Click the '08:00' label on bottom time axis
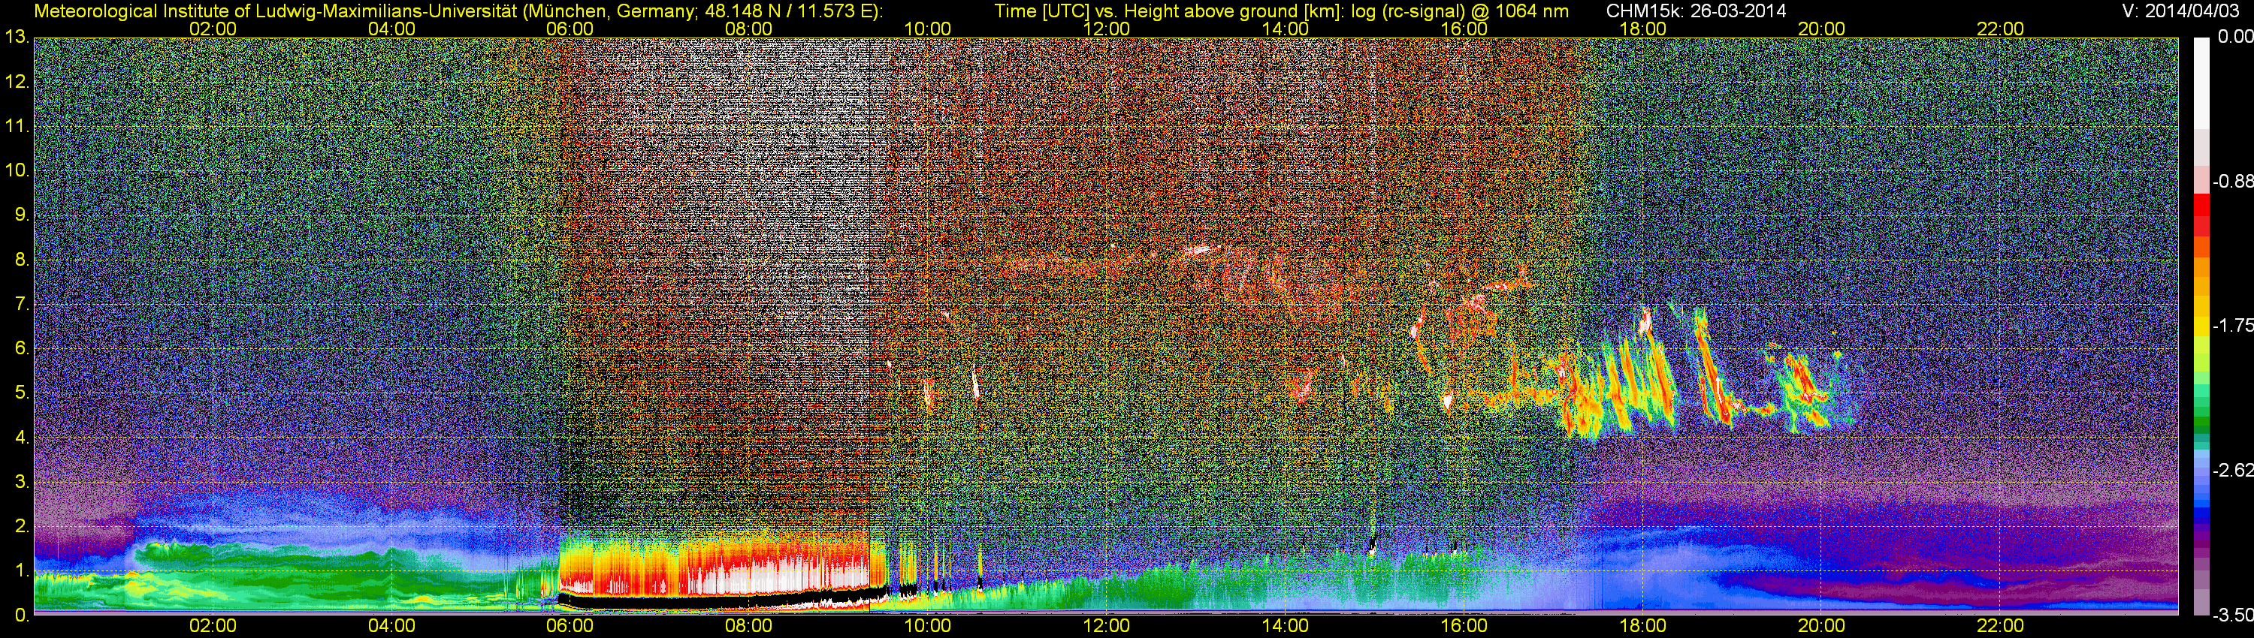The height and width of the screenshot is (638, 2254). (x=749, y=626)
